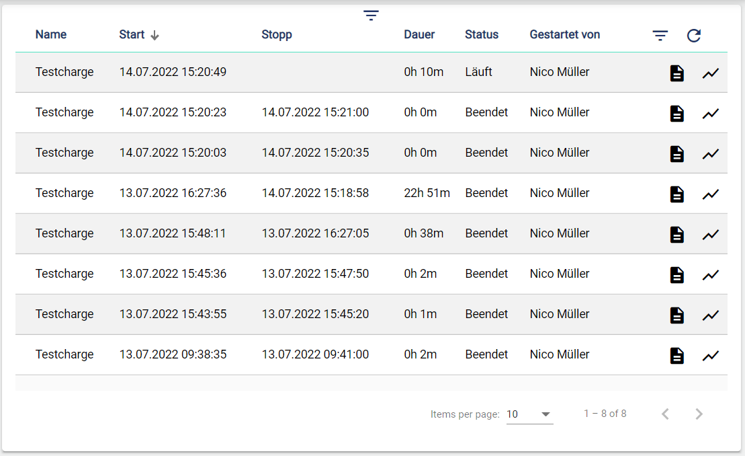This screenshot has height=456, width=745.
Task: Sort the table by Stopp column
Action: coord(277,35)
